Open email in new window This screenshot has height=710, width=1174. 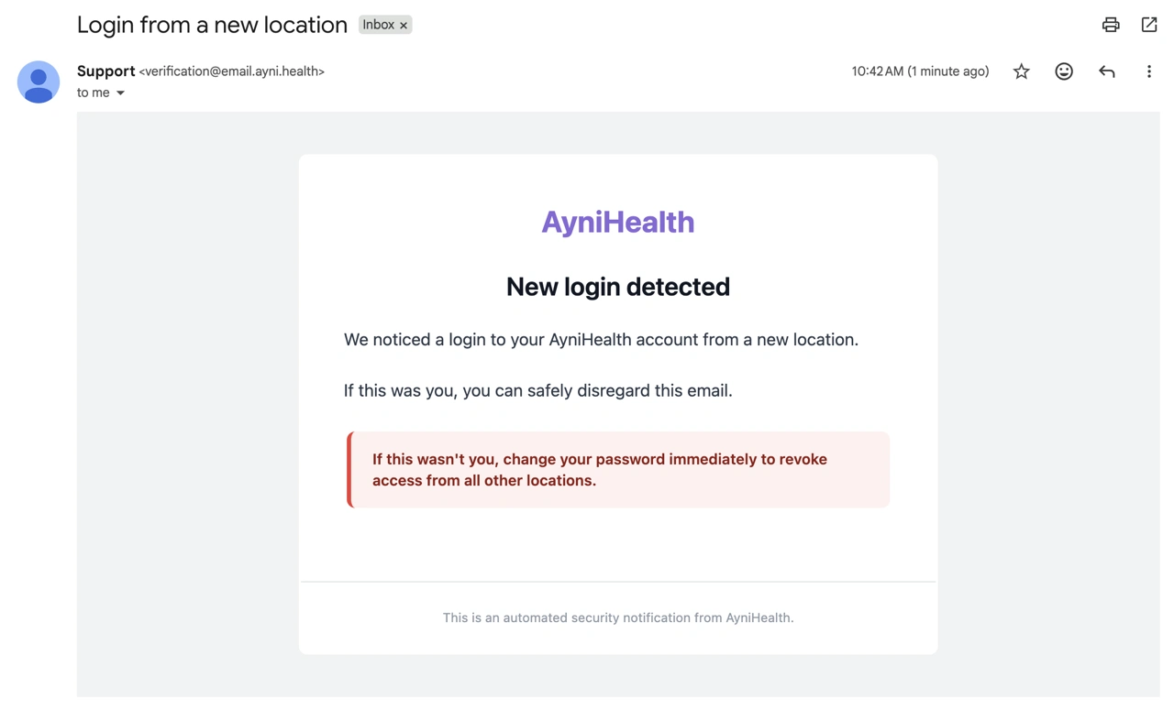coord(1149,25)
